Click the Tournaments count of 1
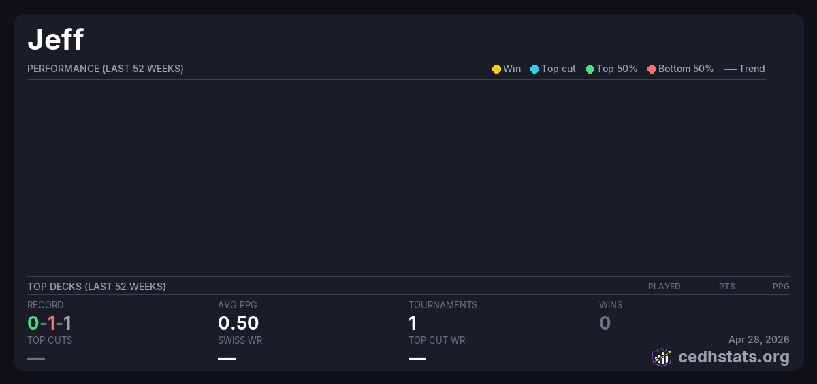Viewport: 817px width, 384px height. click(413, 323)
